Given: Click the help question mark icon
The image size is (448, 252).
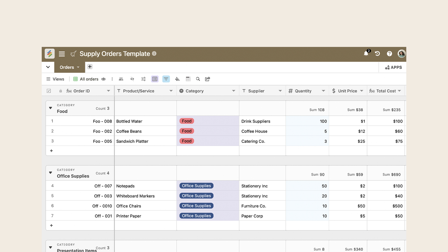Looking at the screenshot, I should coord(389,54).
